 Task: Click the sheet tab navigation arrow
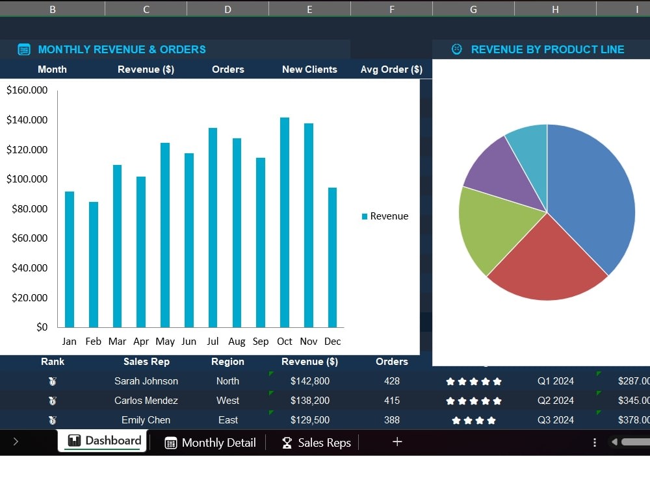pos(16,442)
